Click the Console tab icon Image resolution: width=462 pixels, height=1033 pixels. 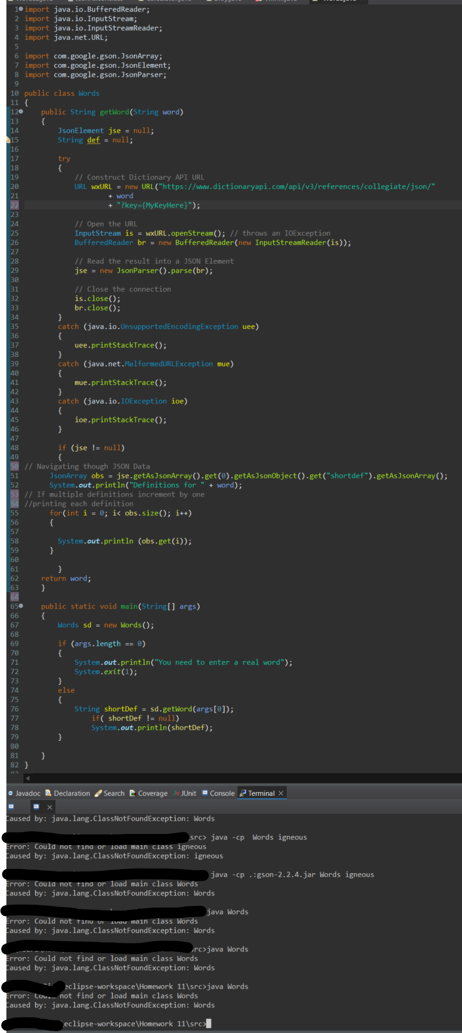click(205, 793)
